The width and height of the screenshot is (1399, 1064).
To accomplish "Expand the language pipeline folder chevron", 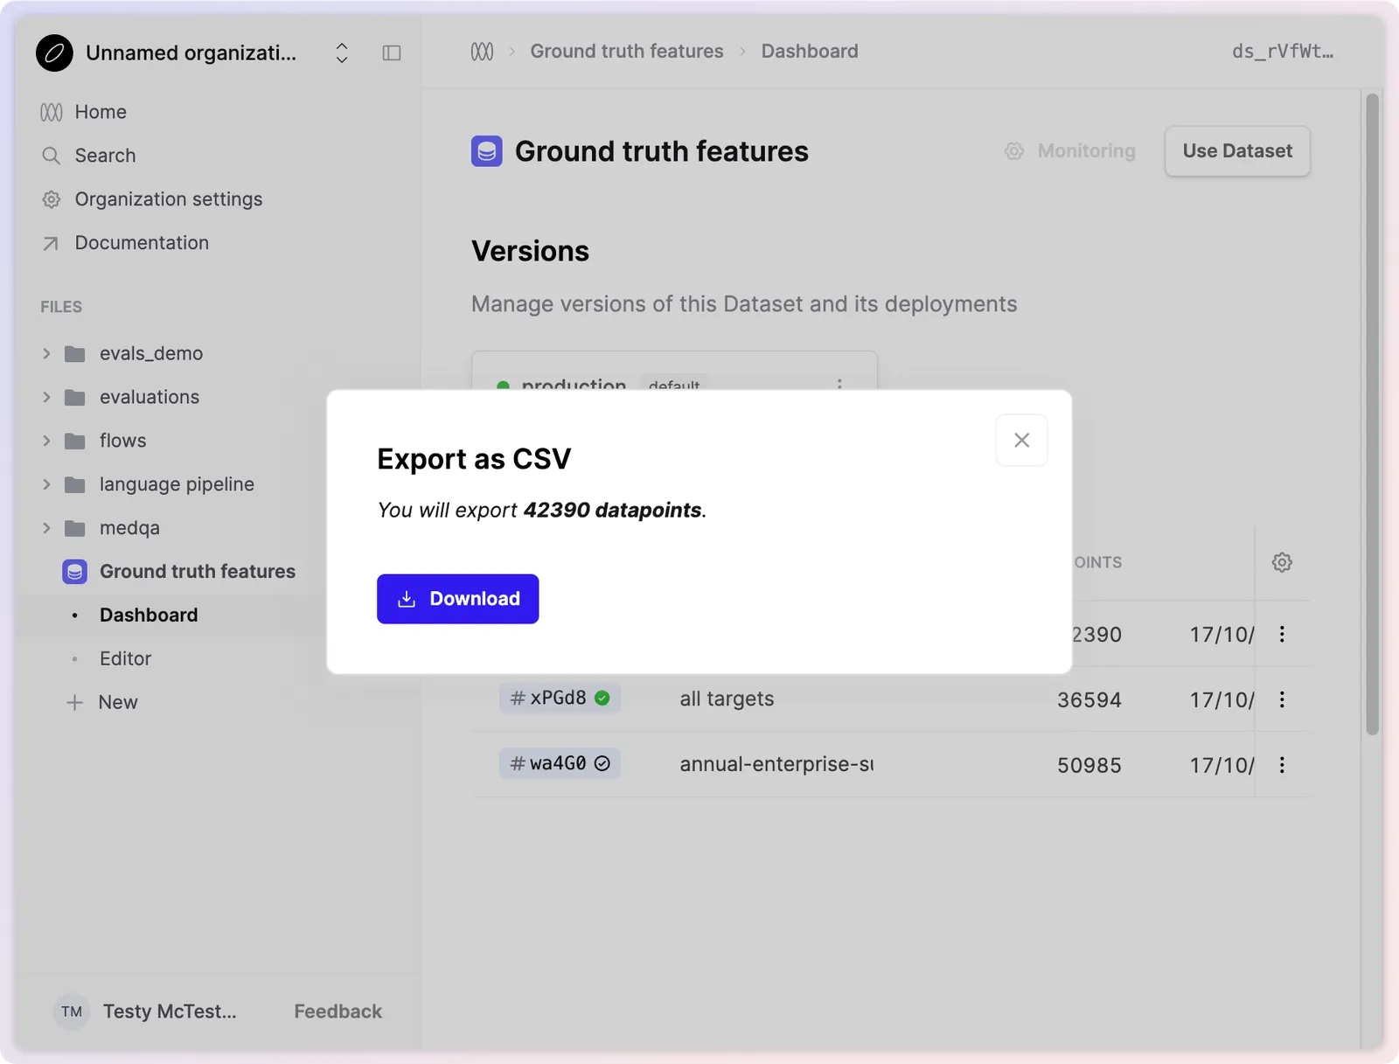I will point(46,484).
